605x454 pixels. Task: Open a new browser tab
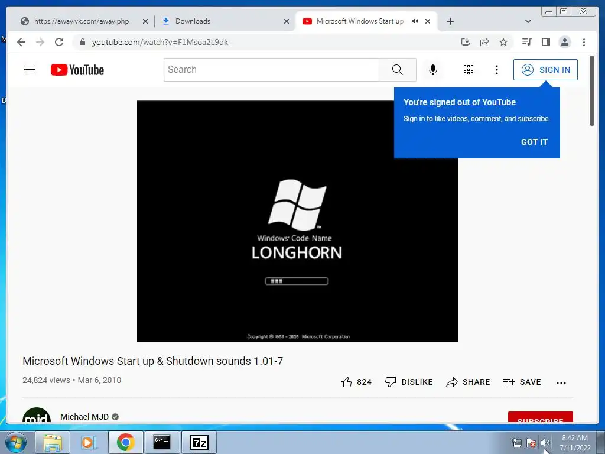(450, 21)
